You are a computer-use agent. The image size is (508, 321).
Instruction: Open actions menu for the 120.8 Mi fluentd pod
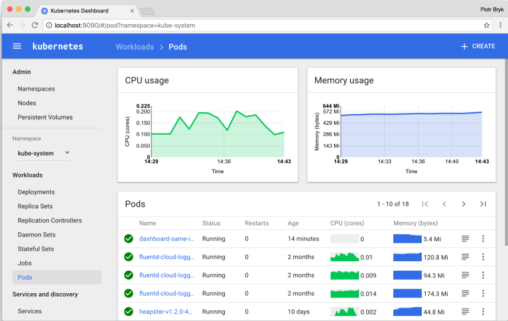483,257
